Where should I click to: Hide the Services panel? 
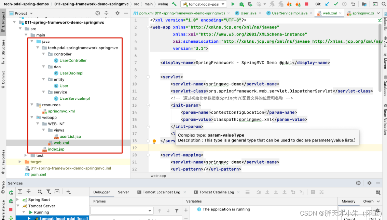378,183
